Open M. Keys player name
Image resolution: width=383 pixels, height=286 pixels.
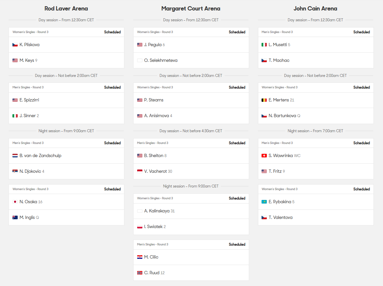point(27,60)
